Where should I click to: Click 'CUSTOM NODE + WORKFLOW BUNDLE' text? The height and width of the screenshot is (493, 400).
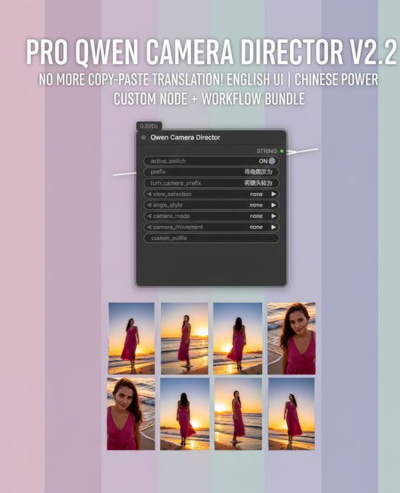pos(209,99)
